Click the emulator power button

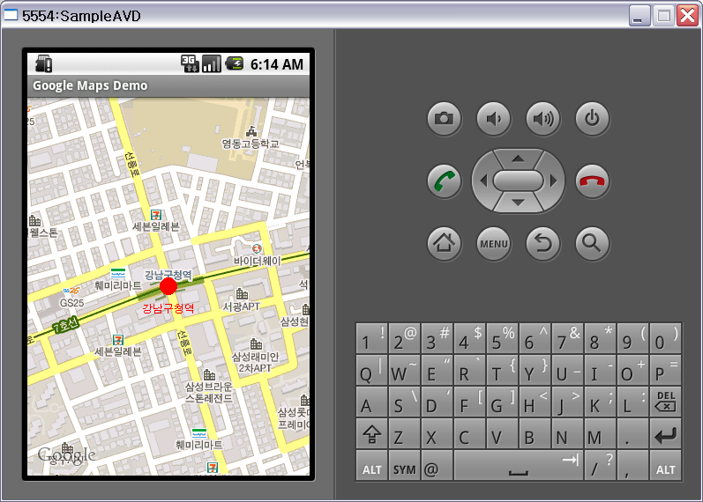tap(592, 119)
